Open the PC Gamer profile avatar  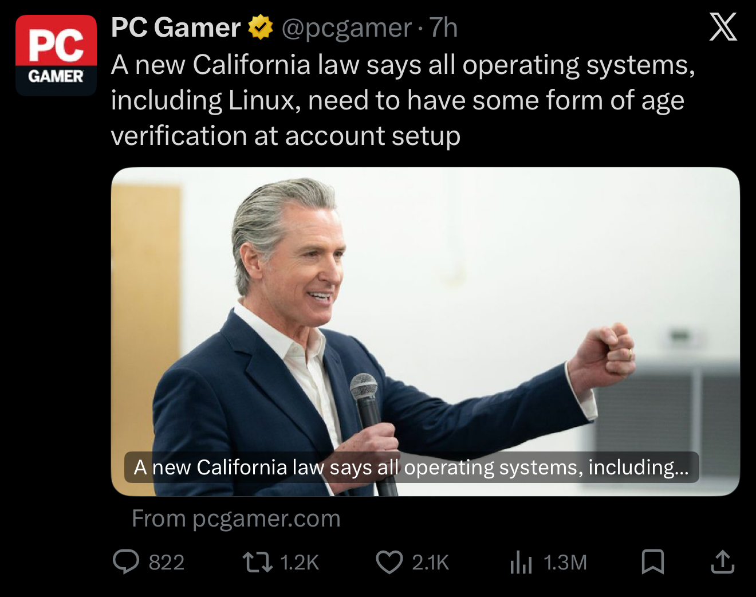tap(56, 55)
